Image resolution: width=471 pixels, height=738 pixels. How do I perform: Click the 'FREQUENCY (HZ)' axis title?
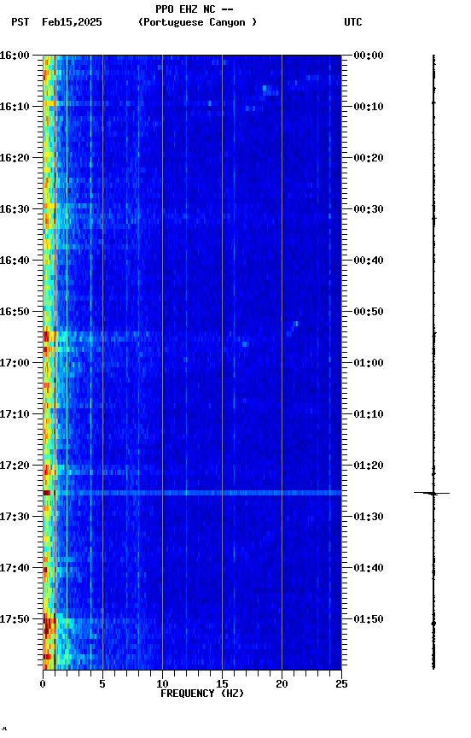click(x=202, y=694)
